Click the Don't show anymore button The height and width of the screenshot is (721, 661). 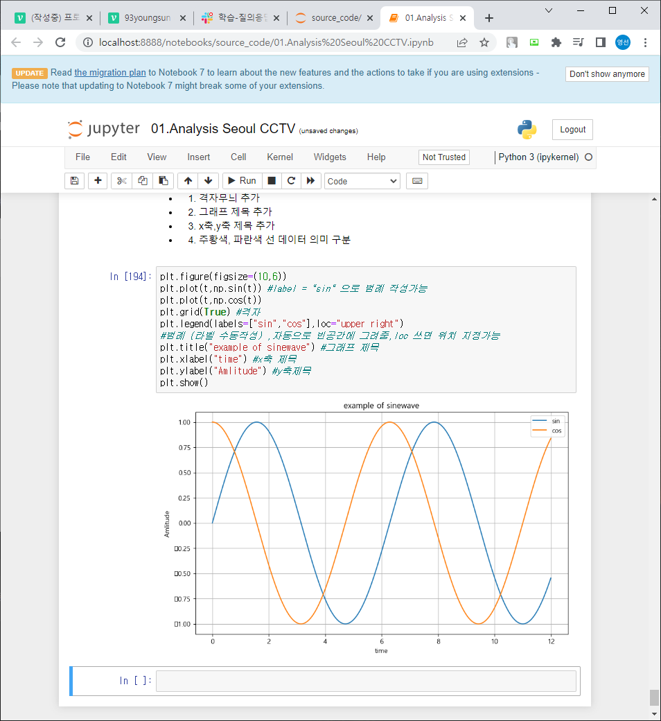point(607,74)
